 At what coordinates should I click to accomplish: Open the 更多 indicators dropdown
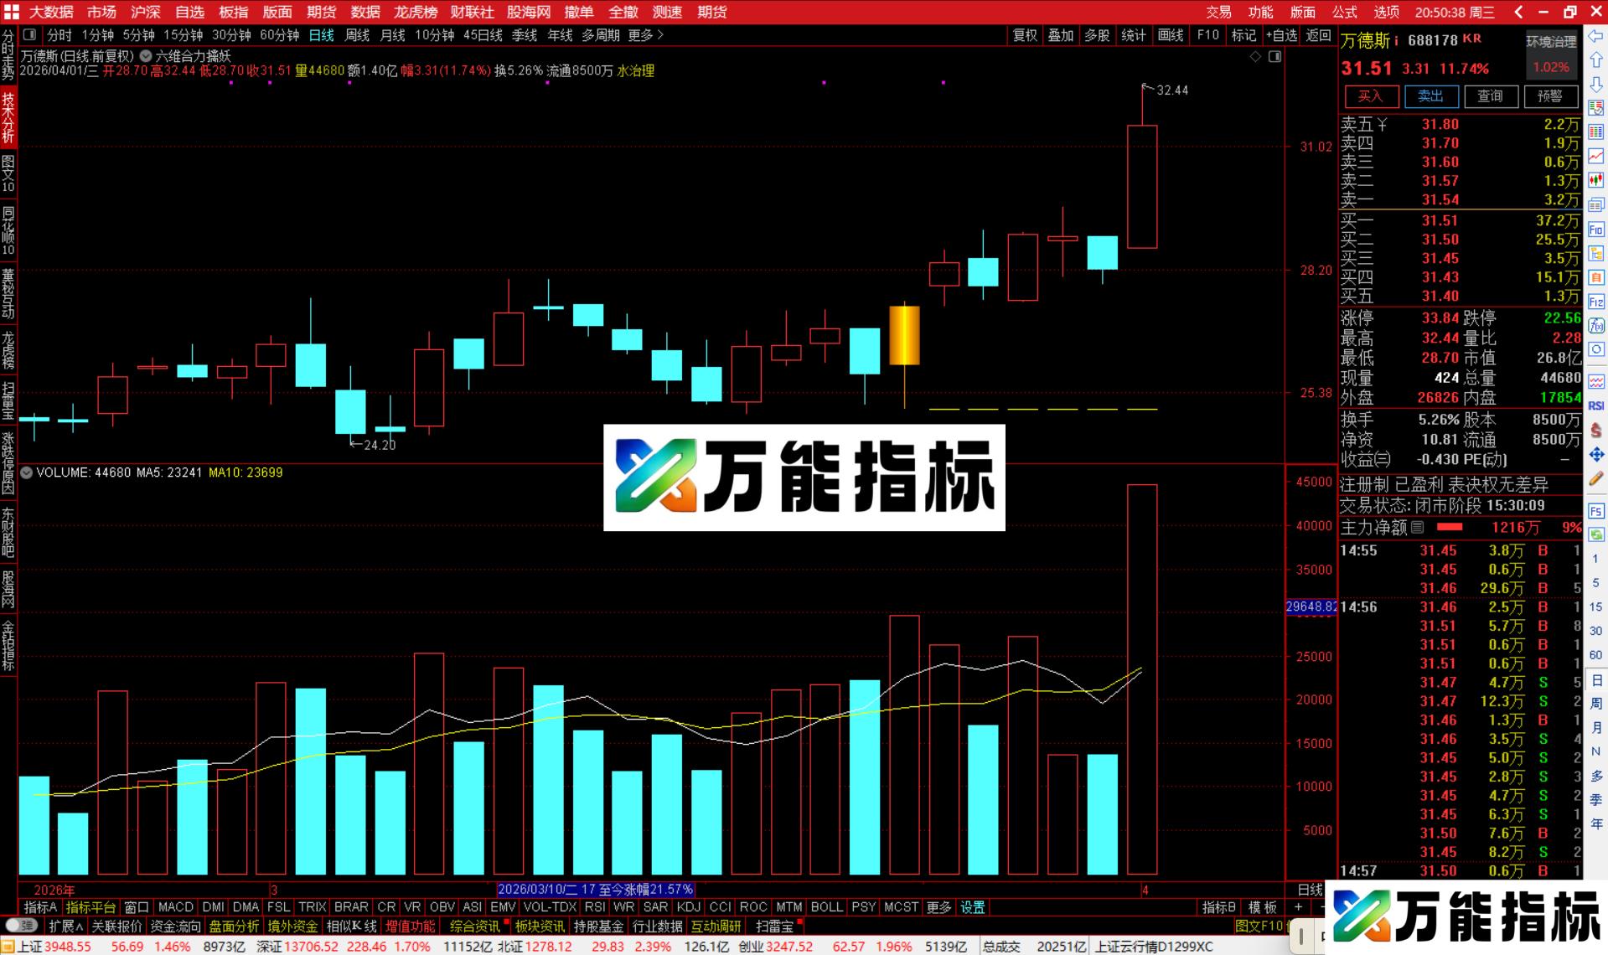pos(939,906)
